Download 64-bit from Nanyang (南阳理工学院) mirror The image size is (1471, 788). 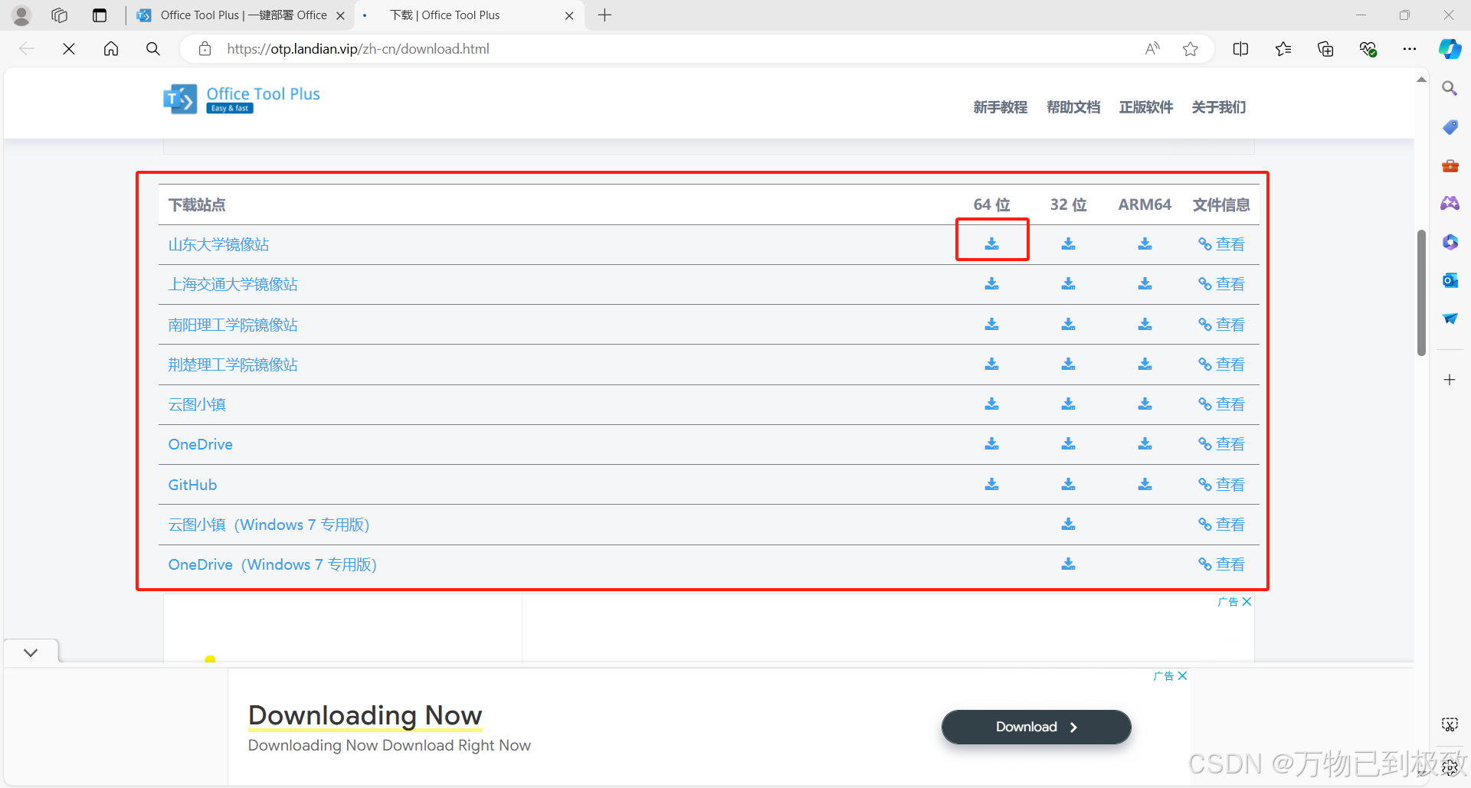(x=991, y=324)
